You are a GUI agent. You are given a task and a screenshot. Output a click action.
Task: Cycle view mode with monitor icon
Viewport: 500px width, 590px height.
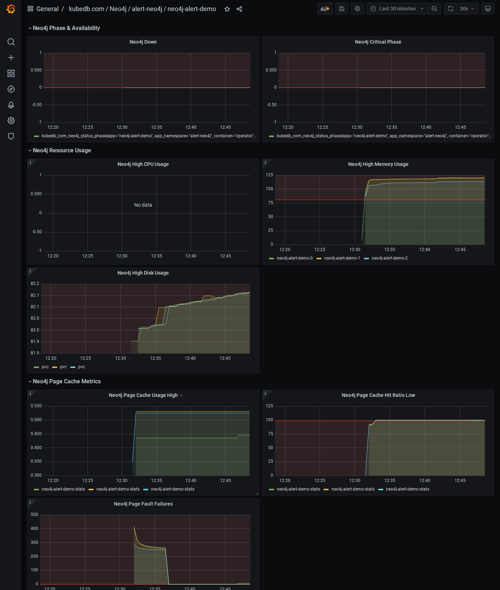click(x=488, y=9)
